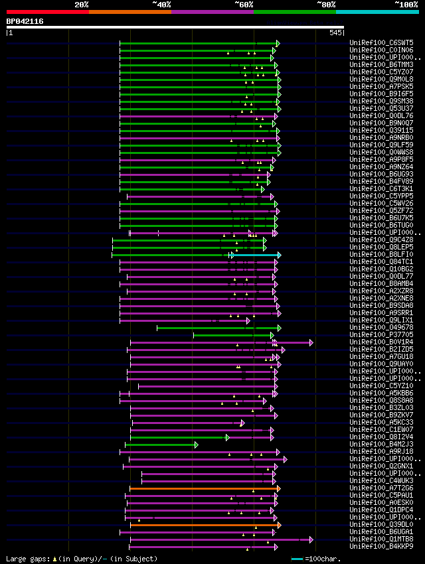Click the UniRef100_C6SWT5 hit label

pos(381,43)
